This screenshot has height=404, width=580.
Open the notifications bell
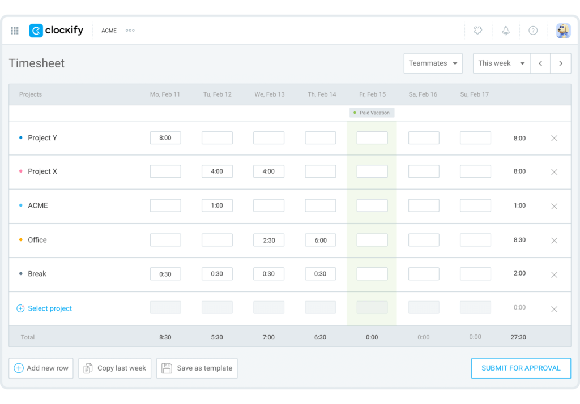[506, 31]
